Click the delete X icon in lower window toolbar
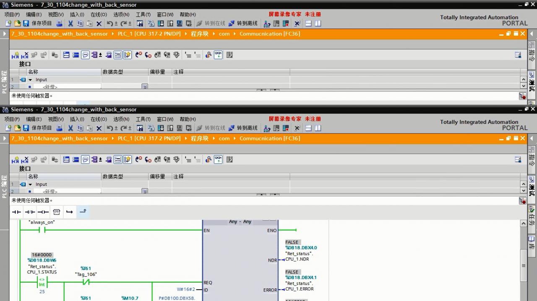537x301 pixels. pyautogui.click(x=99, y=128)
